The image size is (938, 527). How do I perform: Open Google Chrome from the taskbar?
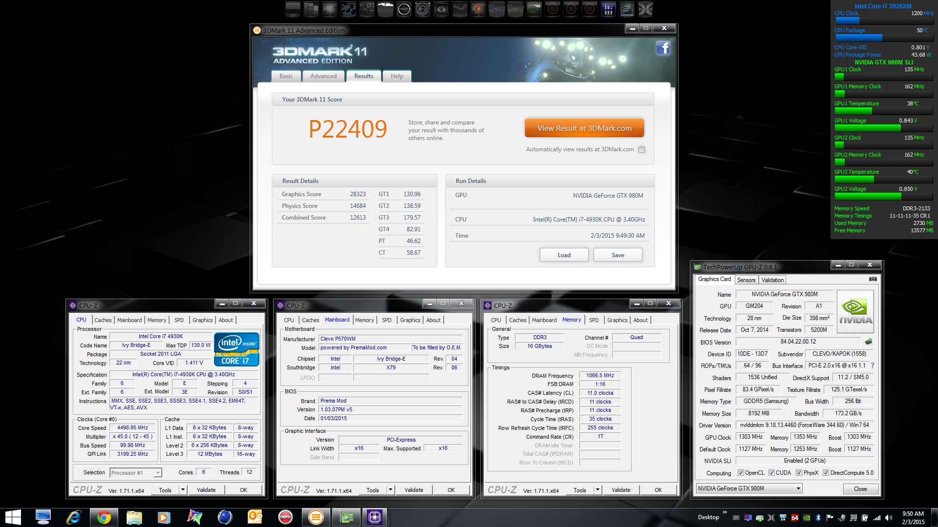(103, 517)
